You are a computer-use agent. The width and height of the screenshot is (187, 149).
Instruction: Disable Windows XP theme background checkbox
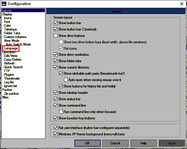pyautogui.click(x=56, y=134)
